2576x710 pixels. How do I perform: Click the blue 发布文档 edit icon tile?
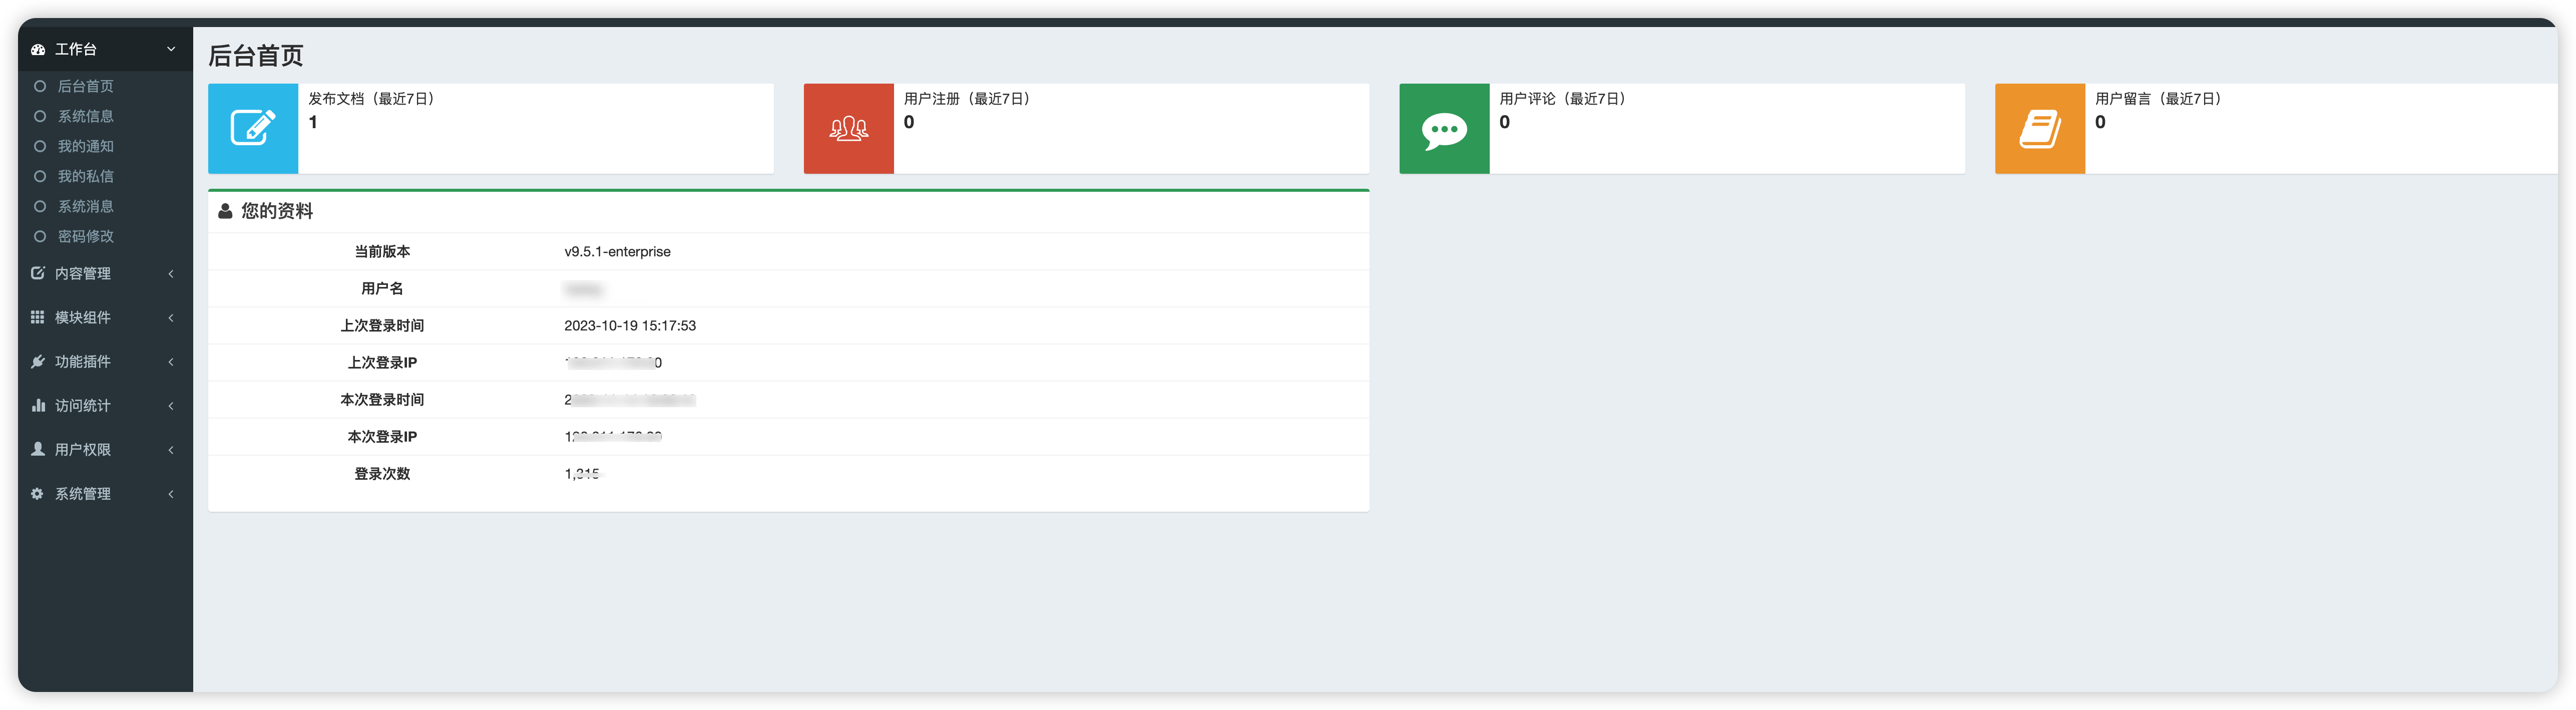253,128
